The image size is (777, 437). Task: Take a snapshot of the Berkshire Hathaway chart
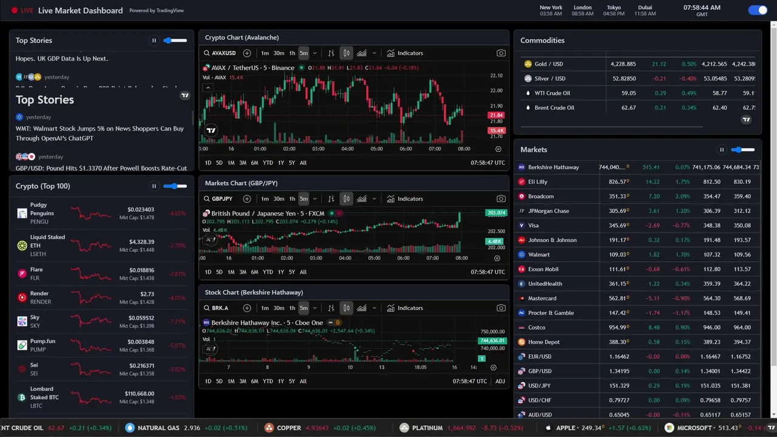coord(501,308)
